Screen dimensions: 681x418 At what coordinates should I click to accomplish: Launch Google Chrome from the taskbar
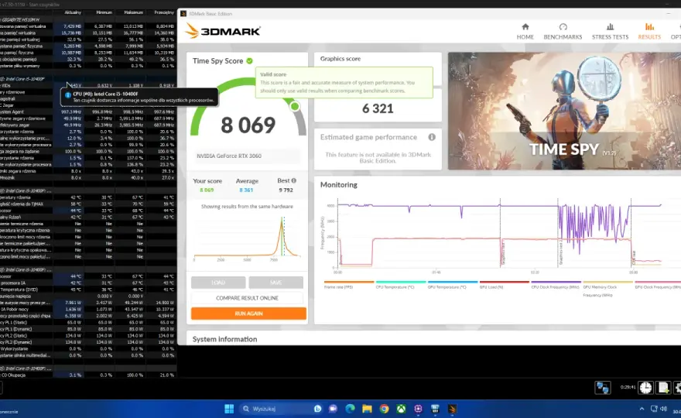384,409
